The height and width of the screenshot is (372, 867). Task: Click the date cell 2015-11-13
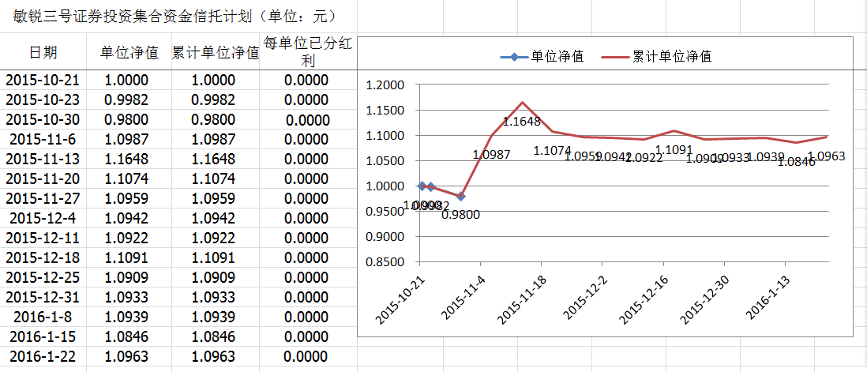(x=43, y=160)
